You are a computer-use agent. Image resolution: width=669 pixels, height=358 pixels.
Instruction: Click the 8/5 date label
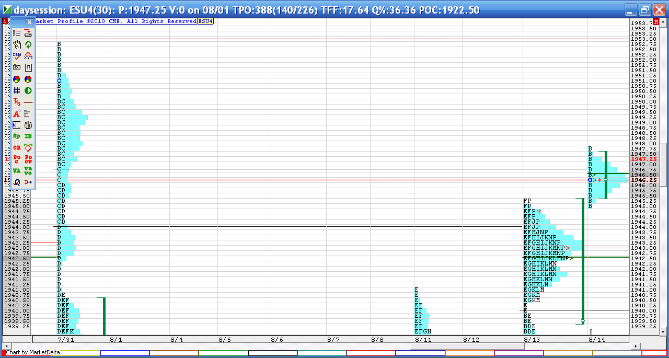point(225,339)
